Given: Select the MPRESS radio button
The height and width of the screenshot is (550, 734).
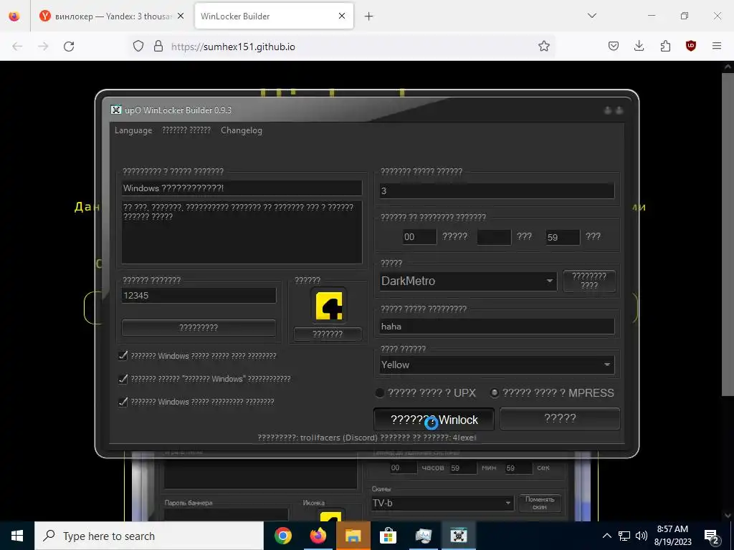Looking at the screenshot, I should tap(495, 393).
